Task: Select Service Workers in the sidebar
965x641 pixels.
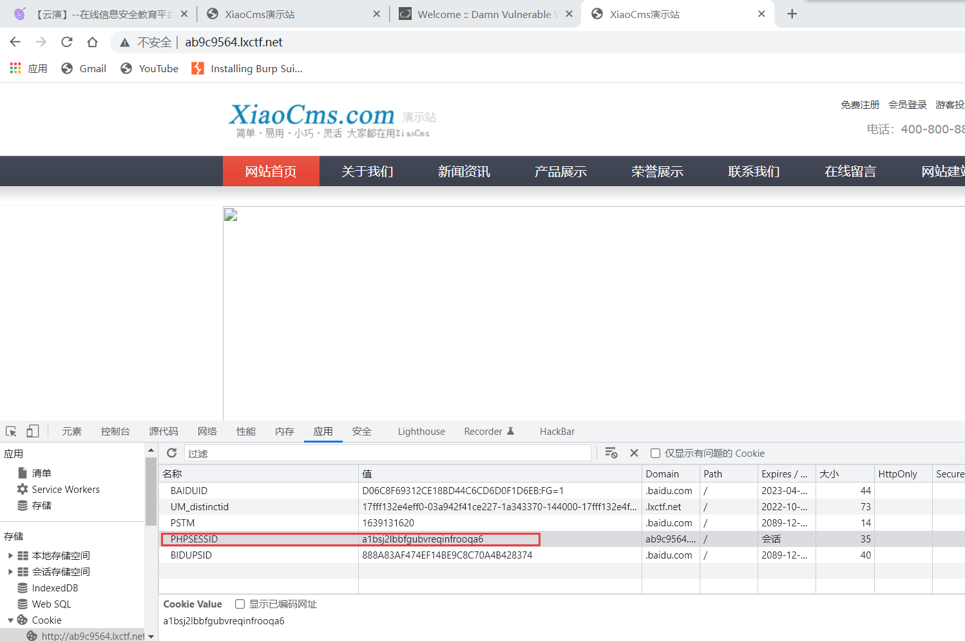Action: coord(66,490)
